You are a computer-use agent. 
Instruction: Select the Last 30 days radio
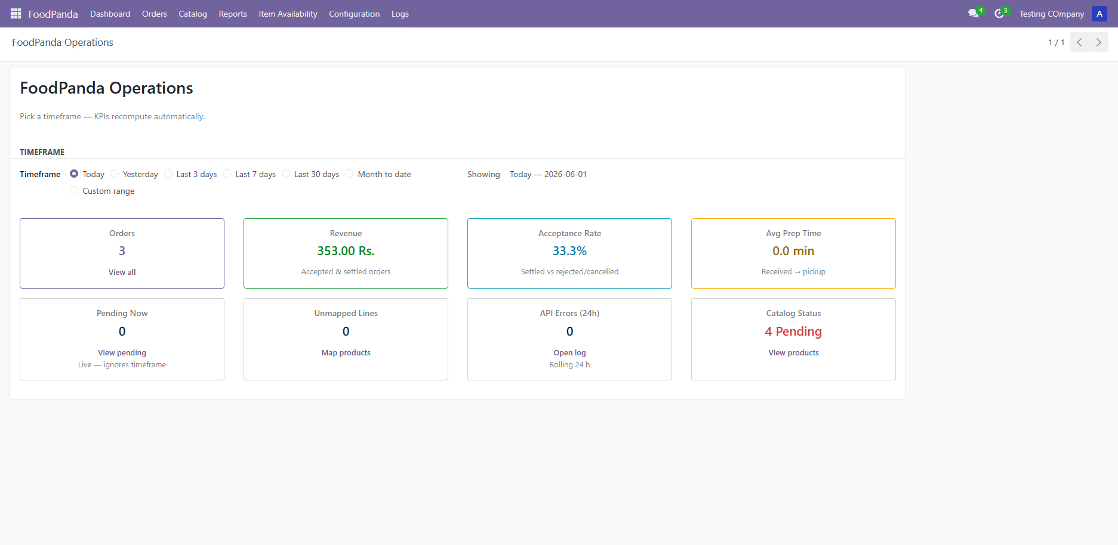point(286,174)
